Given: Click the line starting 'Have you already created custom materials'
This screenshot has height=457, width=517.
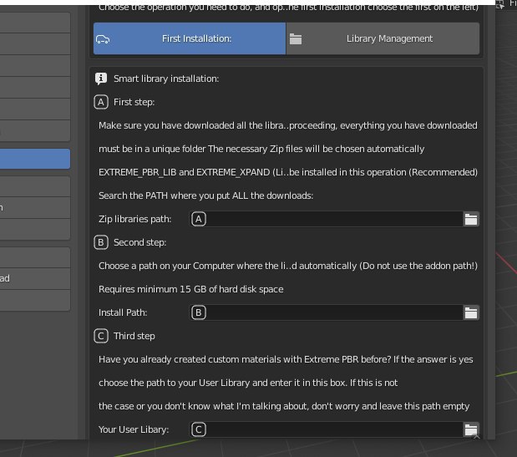Looking at the screenshot, I should (286, 360).
